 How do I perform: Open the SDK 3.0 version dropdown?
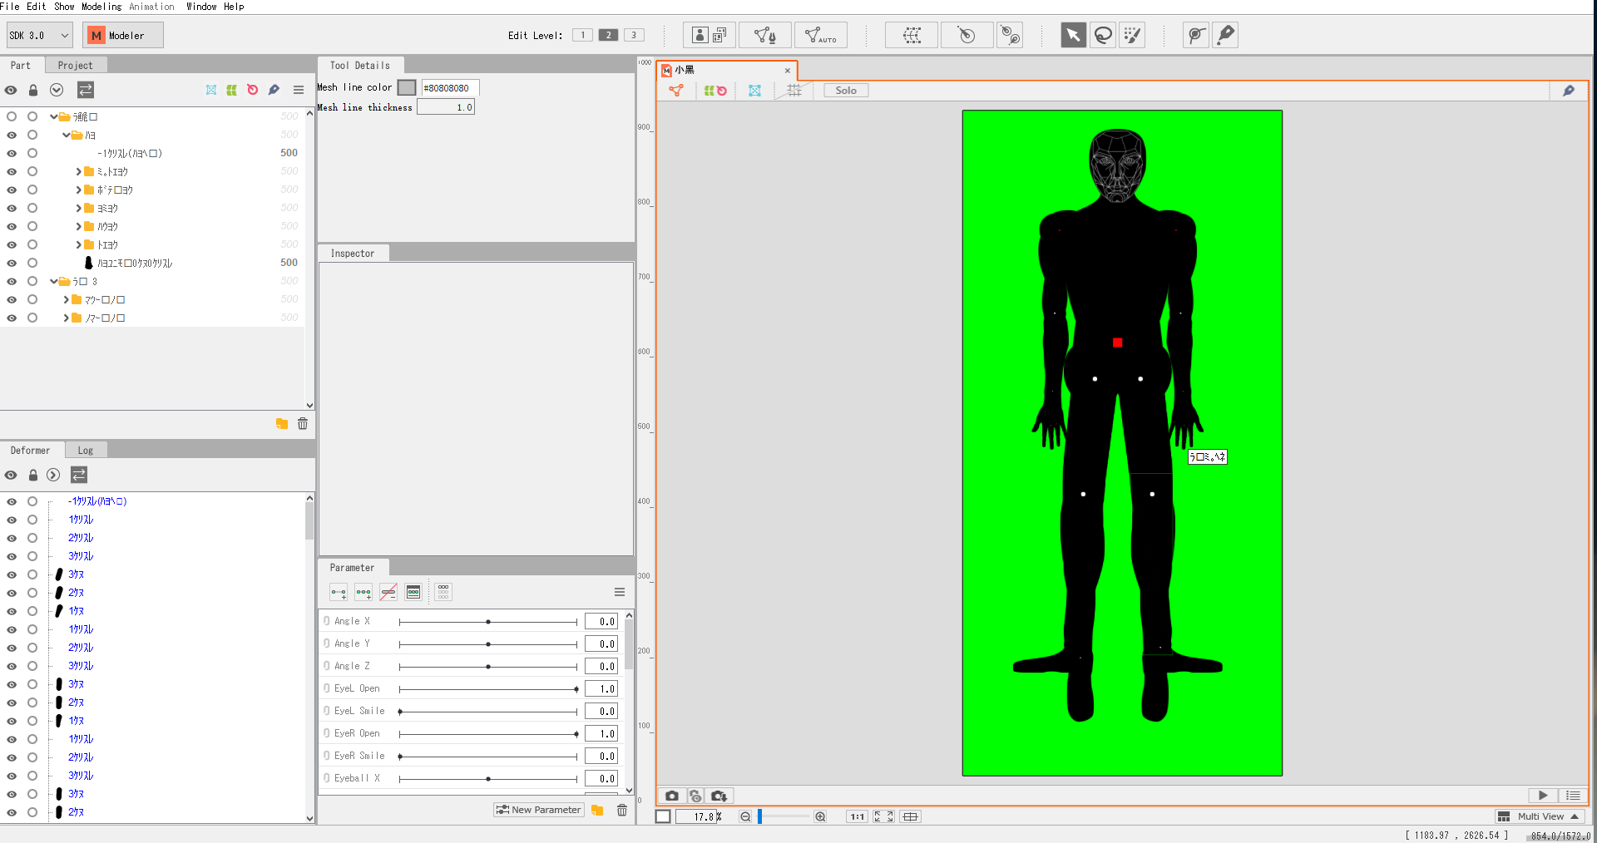coord(39,36)
